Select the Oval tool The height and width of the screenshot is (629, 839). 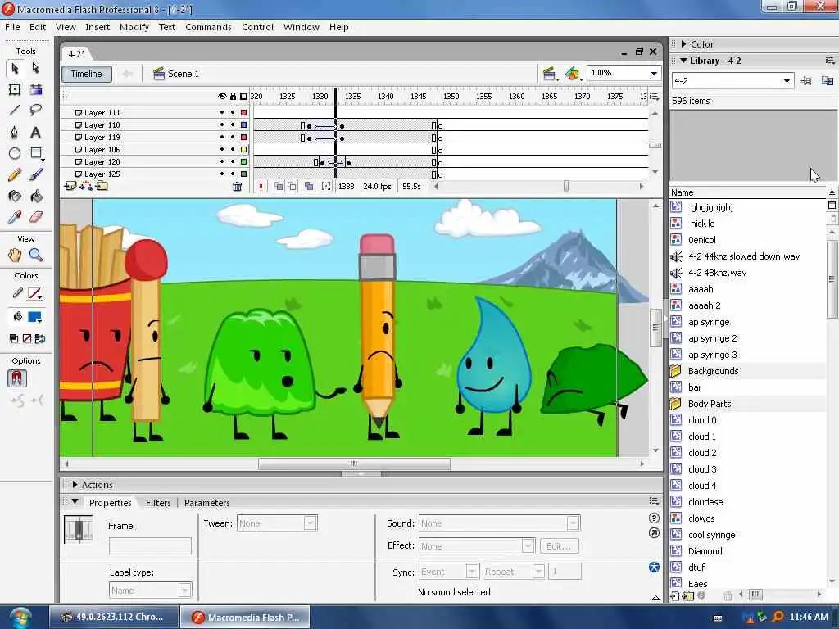pos(15,153)
